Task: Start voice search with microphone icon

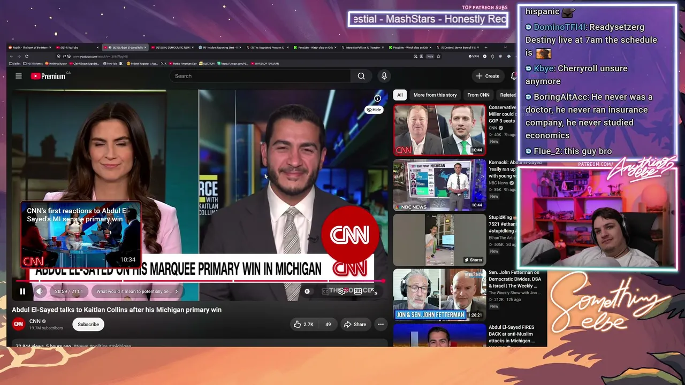Action: [384, 76]
